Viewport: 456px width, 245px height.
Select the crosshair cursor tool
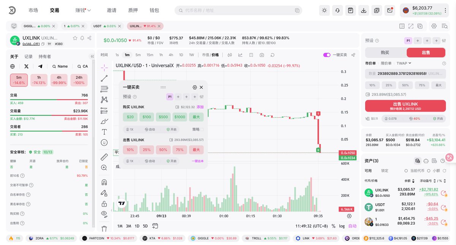click(104, 67)
